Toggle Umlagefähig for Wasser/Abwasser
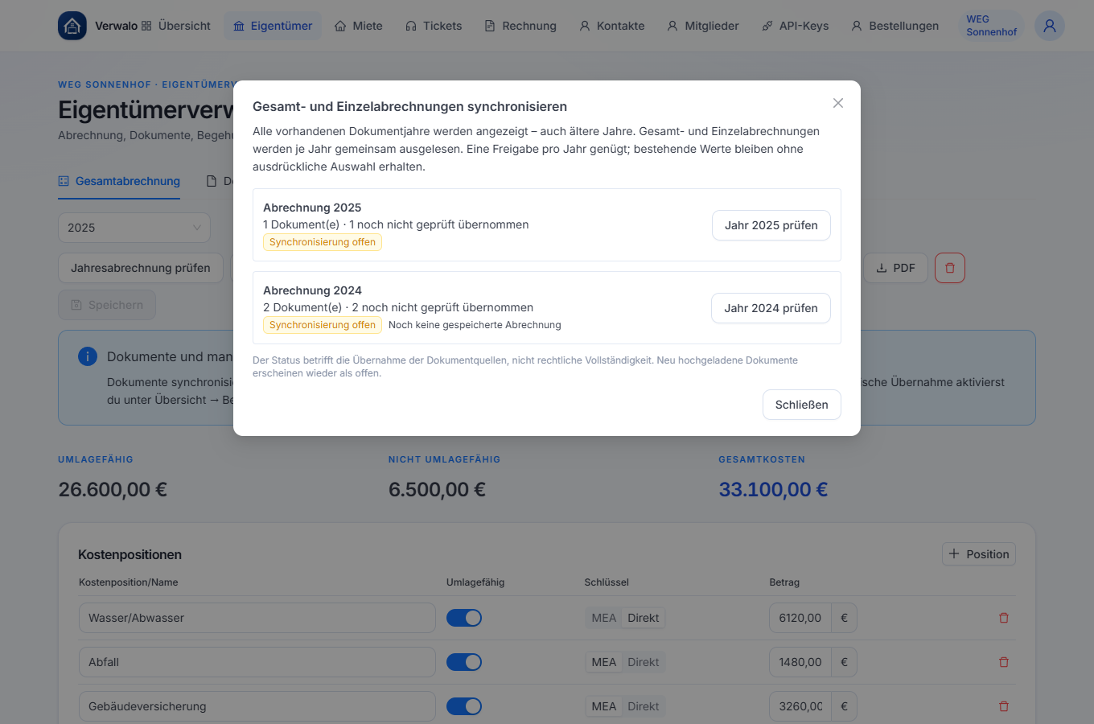1094x724 pixels. [464, 618]
